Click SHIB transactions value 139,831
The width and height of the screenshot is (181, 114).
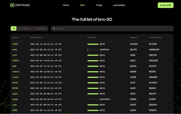pyautogui.click(x=153, y=110)
